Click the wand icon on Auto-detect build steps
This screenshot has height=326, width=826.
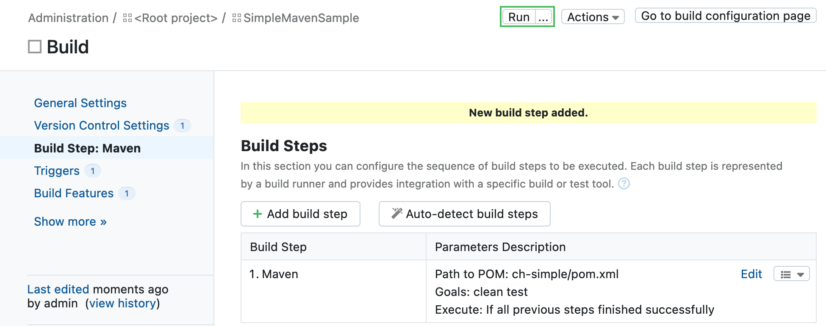tap(396, 213)
